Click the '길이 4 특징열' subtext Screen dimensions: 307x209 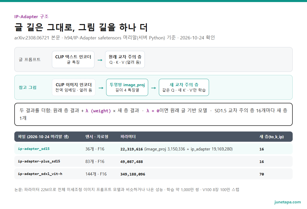coord(127,90)
